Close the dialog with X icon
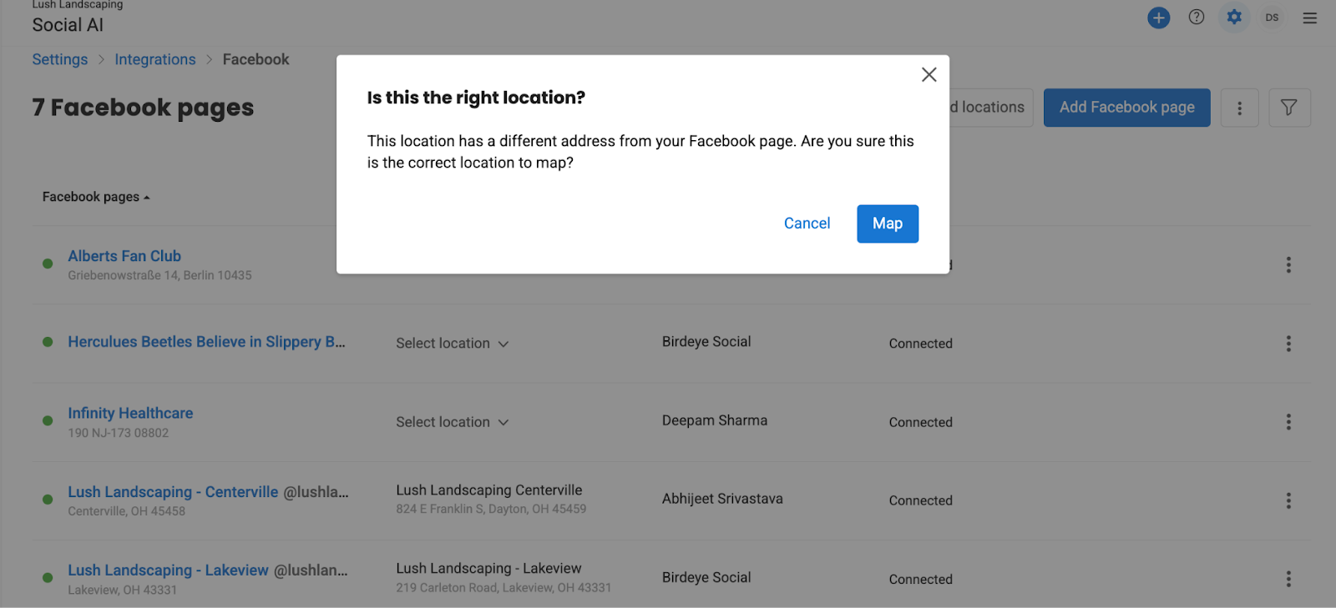 (929, 74)
